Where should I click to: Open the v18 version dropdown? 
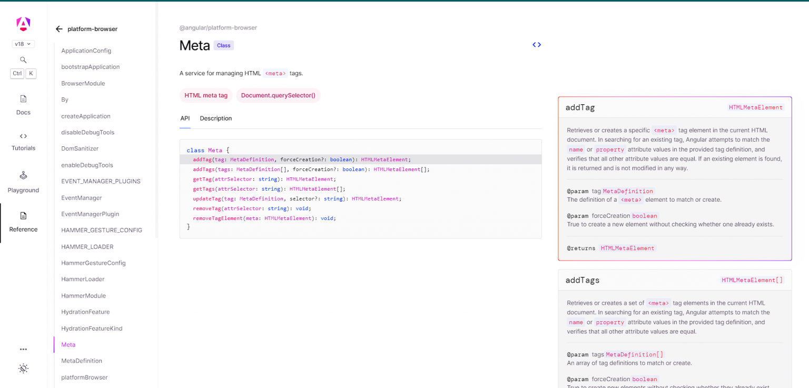23,44
